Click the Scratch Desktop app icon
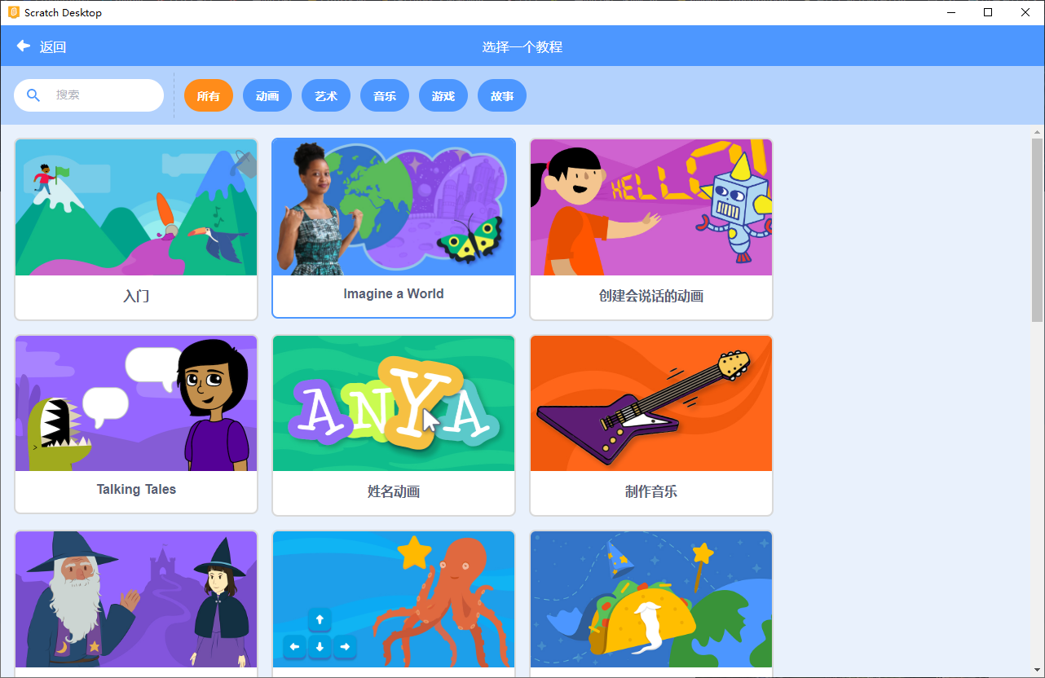The image size is (1045, 678). click(13, 12)
